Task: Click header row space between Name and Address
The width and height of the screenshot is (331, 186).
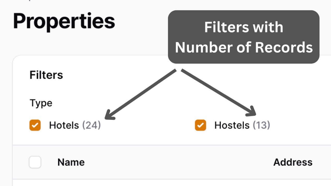Action: (178, 162)
